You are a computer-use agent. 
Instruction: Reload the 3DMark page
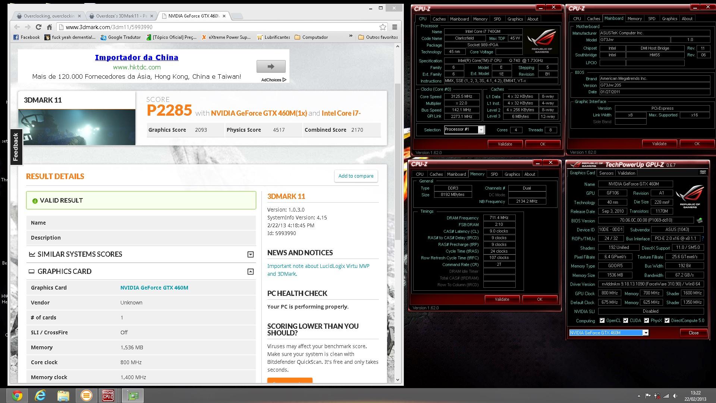click(38, 27)
